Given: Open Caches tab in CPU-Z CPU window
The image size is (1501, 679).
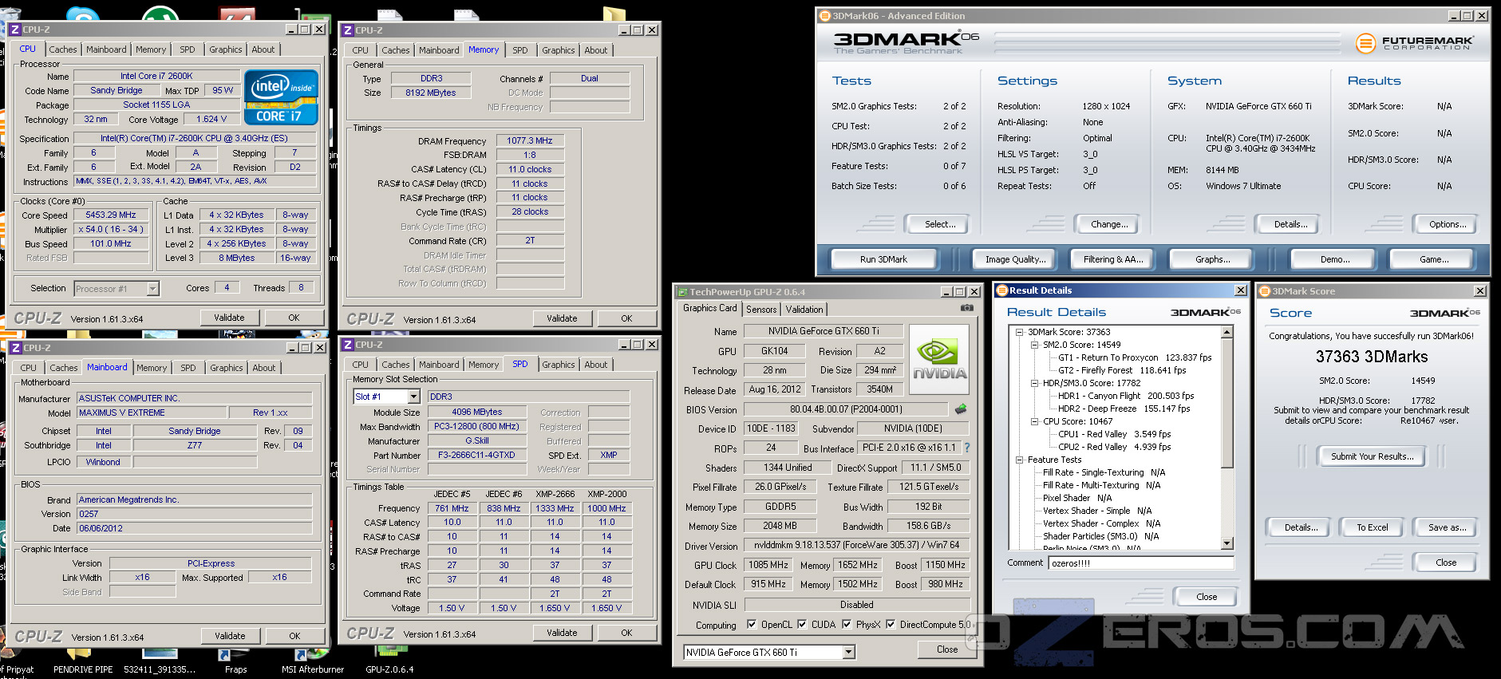Looking at the screenshot, I should [63, 49].
